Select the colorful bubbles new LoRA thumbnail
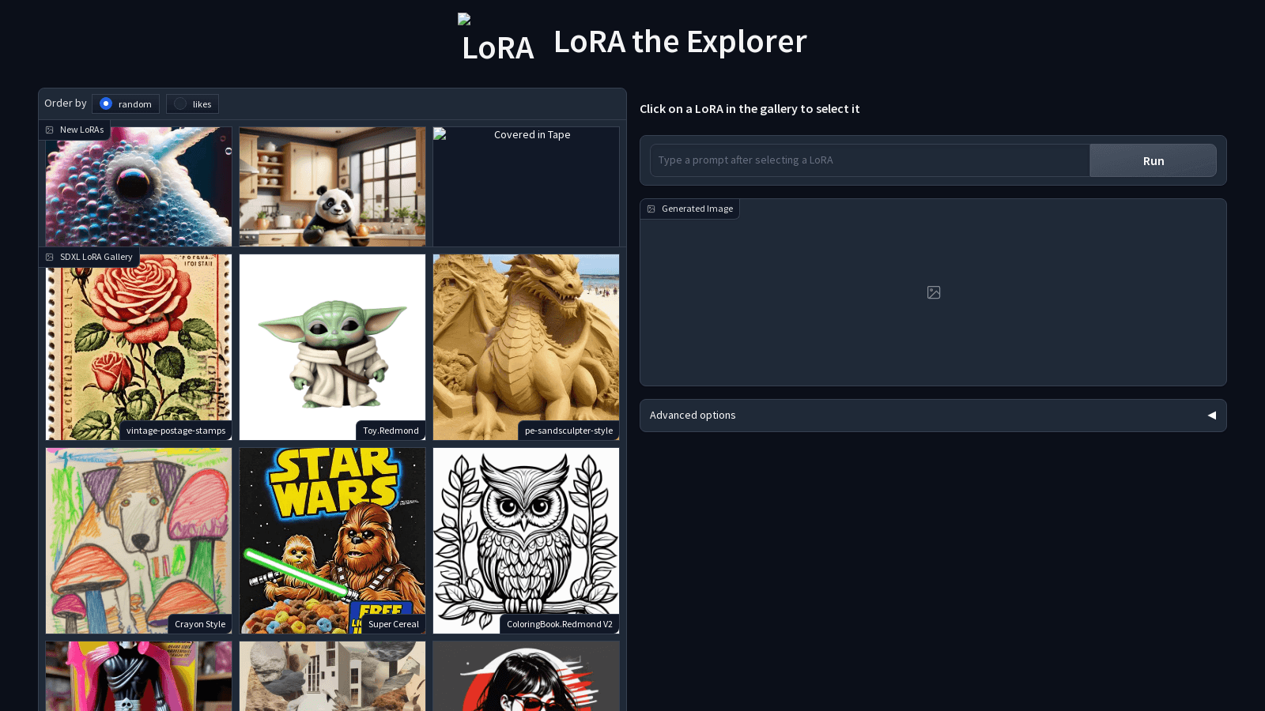This screenshot has width=1265, height=711. tap(138, 186)
